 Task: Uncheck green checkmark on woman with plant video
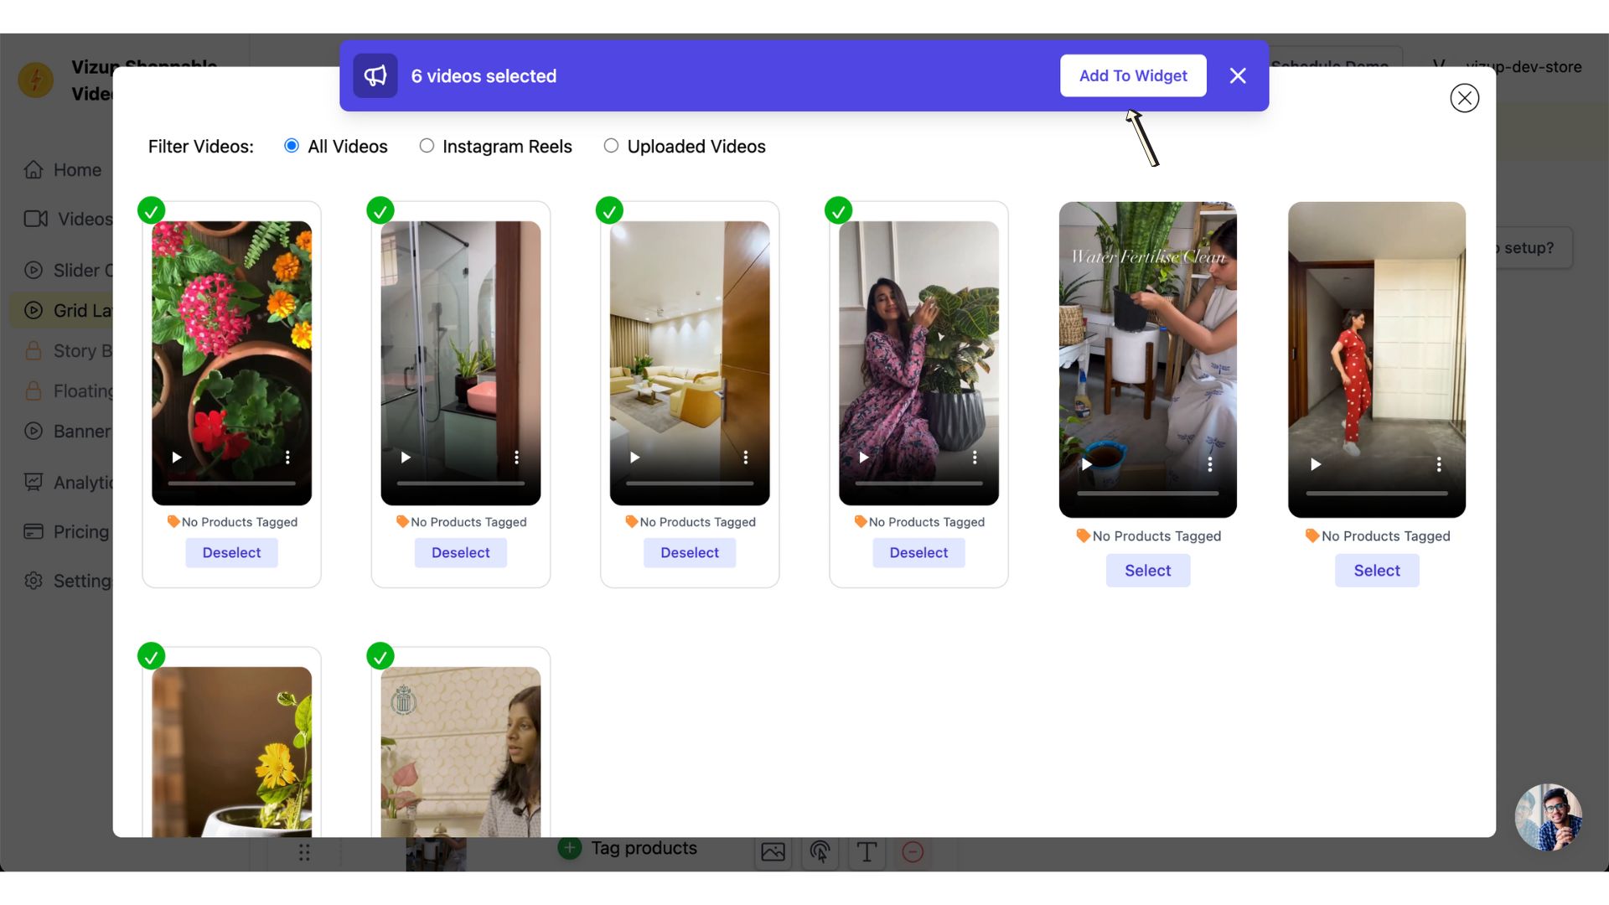coord(838,210)
